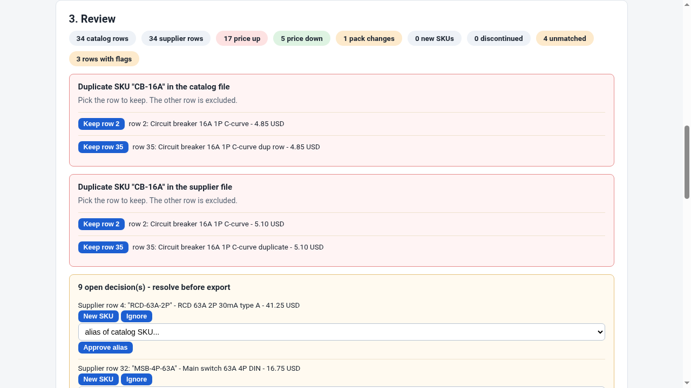Select the 0 new SKUs chip
This screenshot has width=691, height=388.
pyautogui.click(x=435, y=38)
